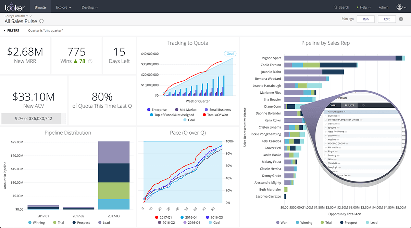Open dashboard settings gear icon

point(401,19)
